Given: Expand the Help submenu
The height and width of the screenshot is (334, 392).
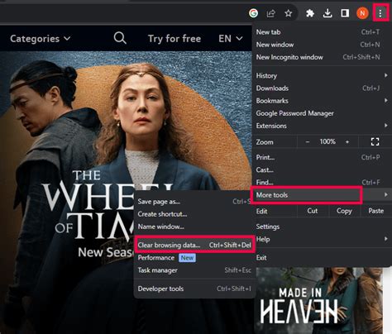Looking at the screenshot, I should tap(322, 239).
